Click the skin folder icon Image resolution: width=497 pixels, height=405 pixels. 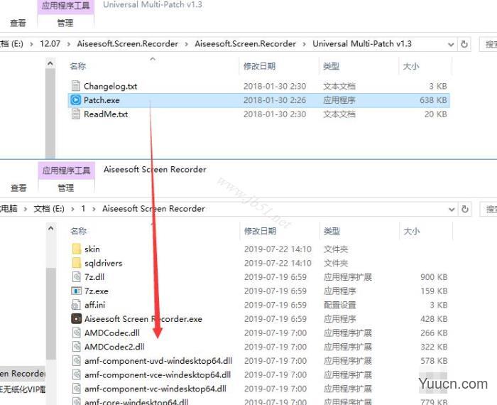pos(77,249)
